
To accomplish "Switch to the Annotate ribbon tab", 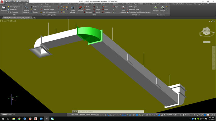I will pos(20,4).
